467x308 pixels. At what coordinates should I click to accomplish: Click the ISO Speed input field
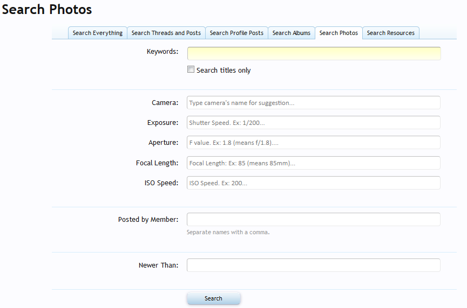tap(314, 183)
